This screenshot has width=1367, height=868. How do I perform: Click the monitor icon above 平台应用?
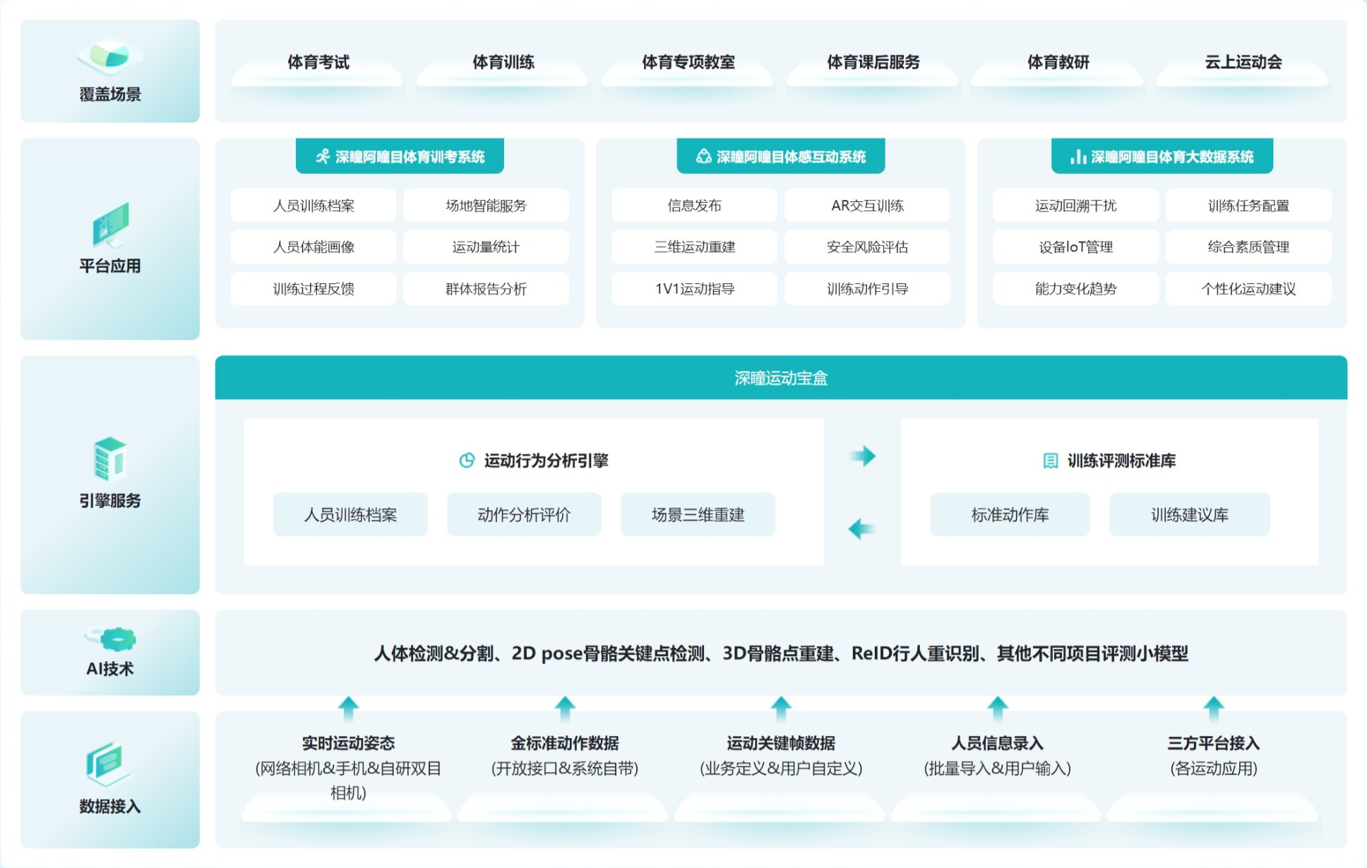point(110,225)
